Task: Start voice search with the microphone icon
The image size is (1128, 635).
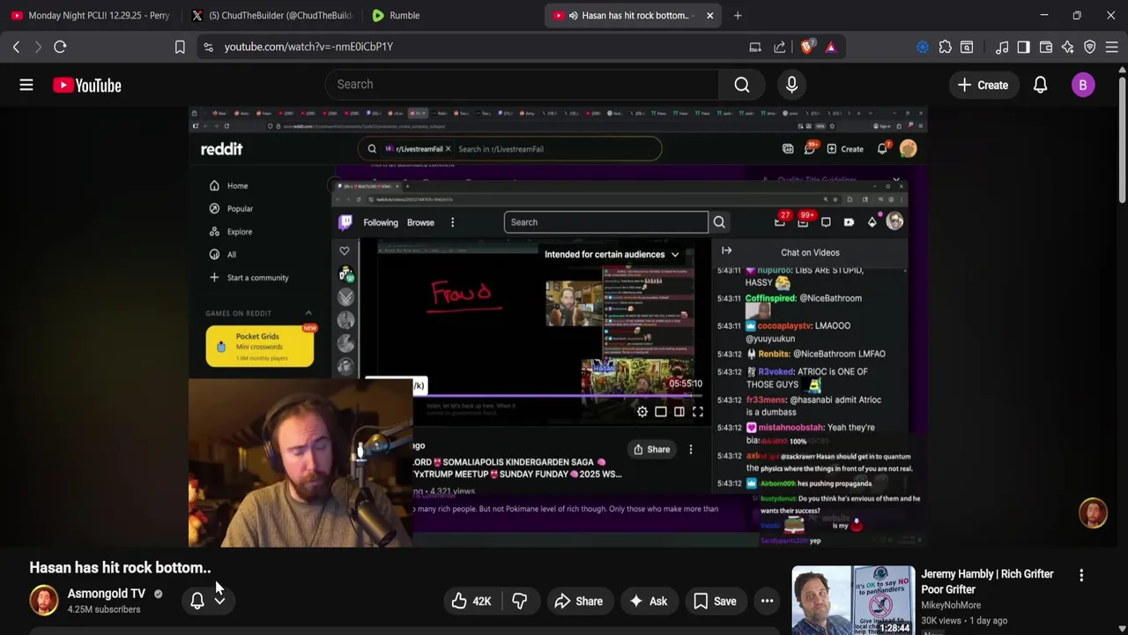Action: pos(791,85)
